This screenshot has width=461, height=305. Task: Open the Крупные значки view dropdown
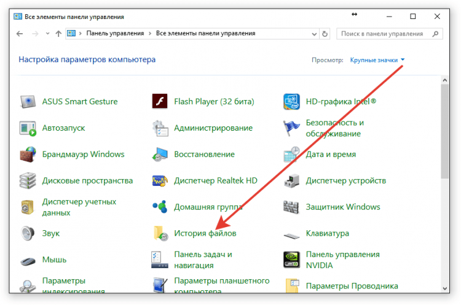tap(377, 60)
